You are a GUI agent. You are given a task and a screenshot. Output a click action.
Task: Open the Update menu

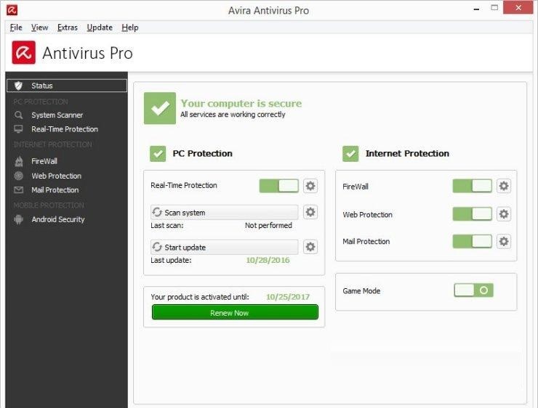coord(100,28)
